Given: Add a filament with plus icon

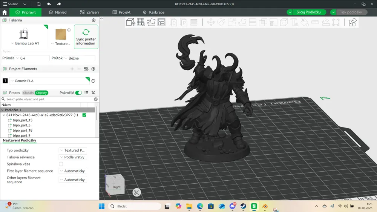Looking at the screenshot, I should coord(72,69).
